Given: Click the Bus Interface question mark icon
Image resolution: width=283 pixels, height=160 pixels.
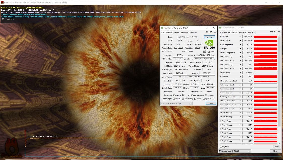Looking at the screenshot, I should coord(215,59).
